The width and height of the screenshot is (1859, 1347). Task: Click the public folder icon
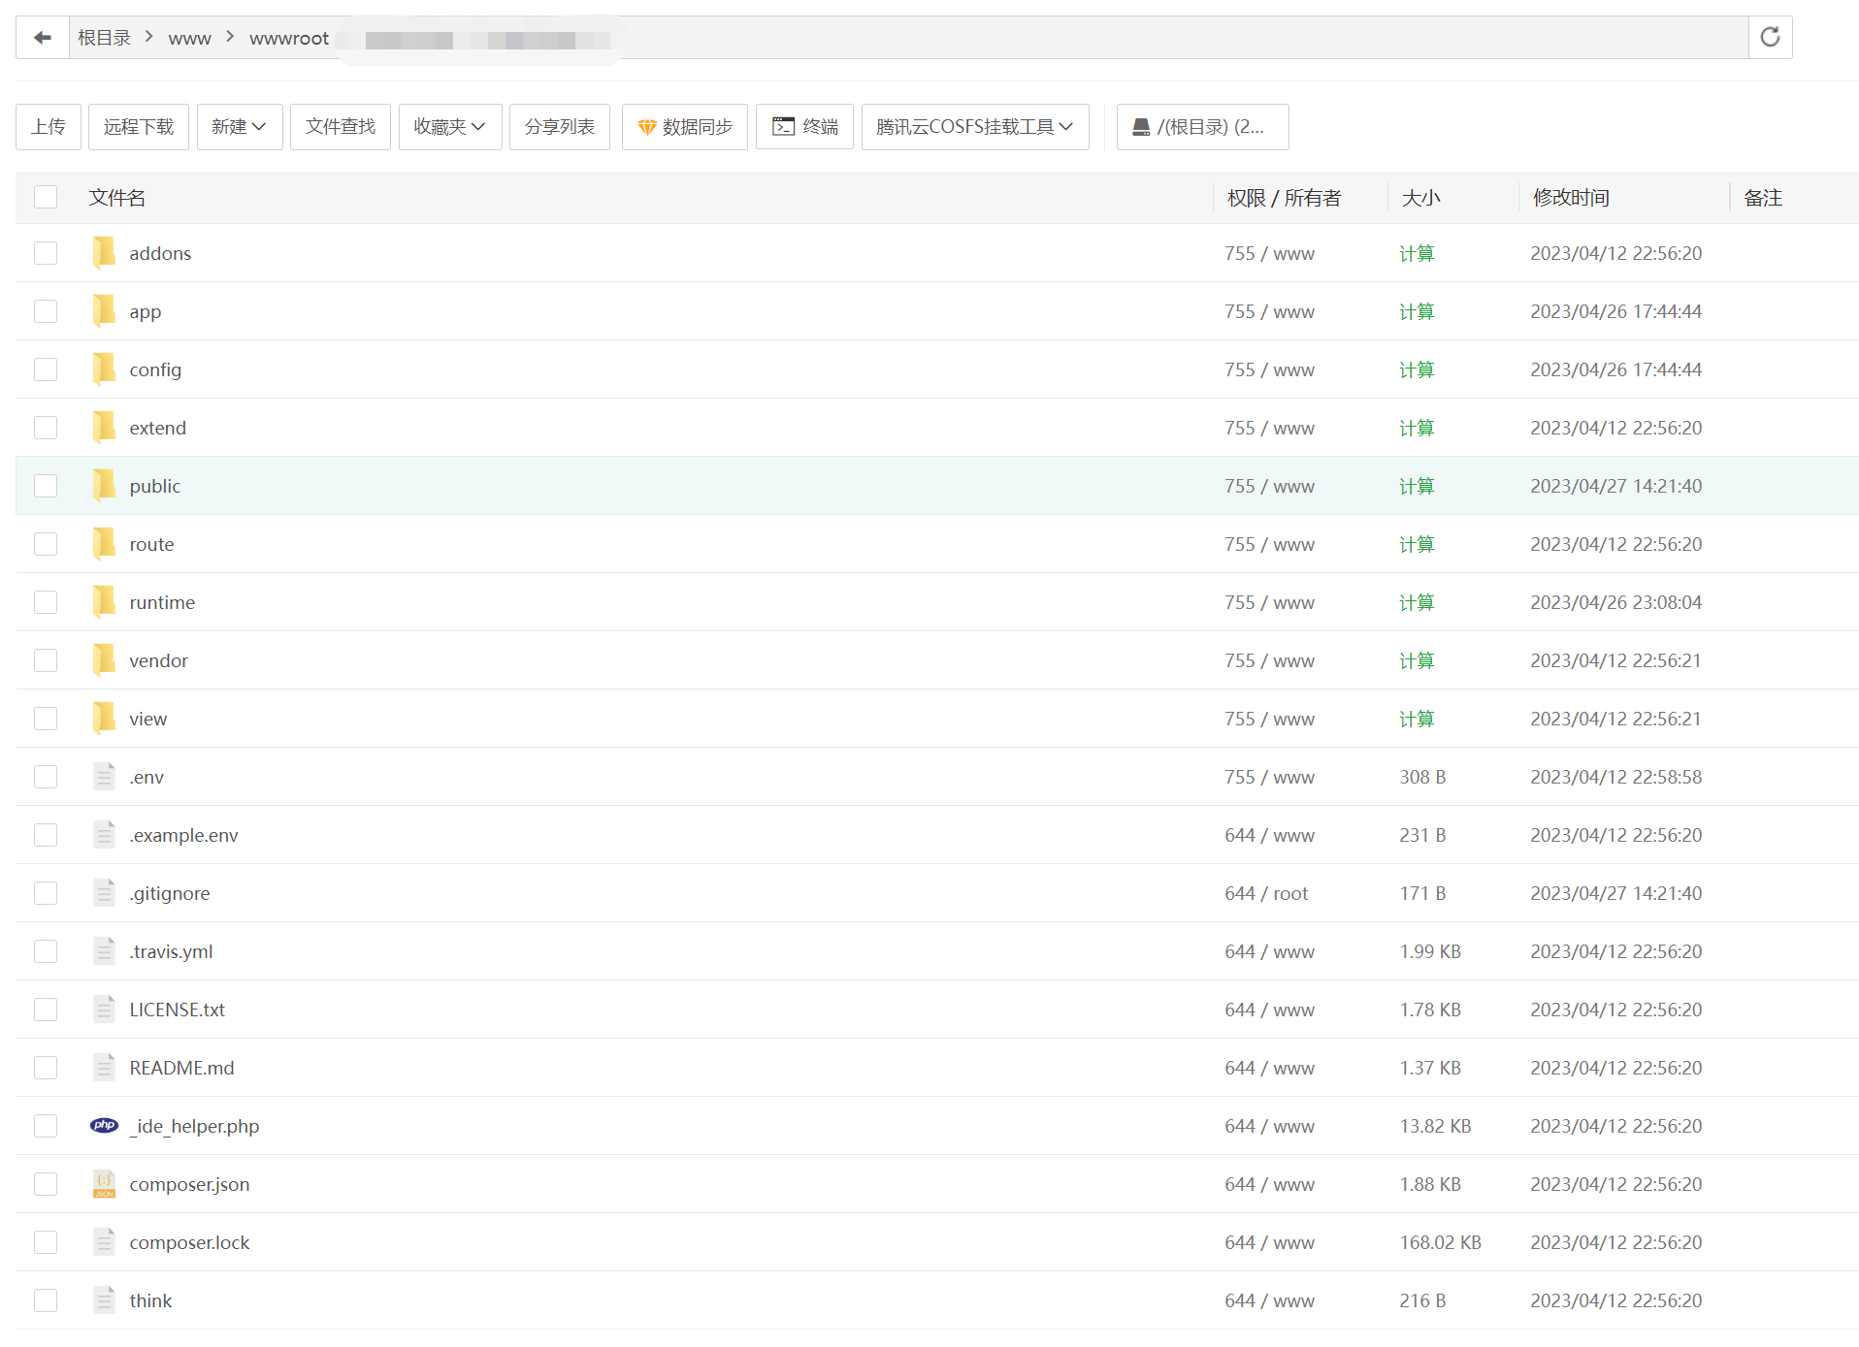coord(104,485)
